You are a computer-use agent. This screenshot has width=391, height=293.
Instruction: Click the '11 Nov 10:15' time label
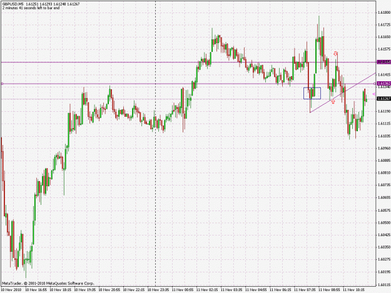click(x=353, y=290)
